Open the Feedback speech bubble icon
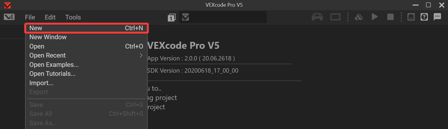 click(437, 17)
